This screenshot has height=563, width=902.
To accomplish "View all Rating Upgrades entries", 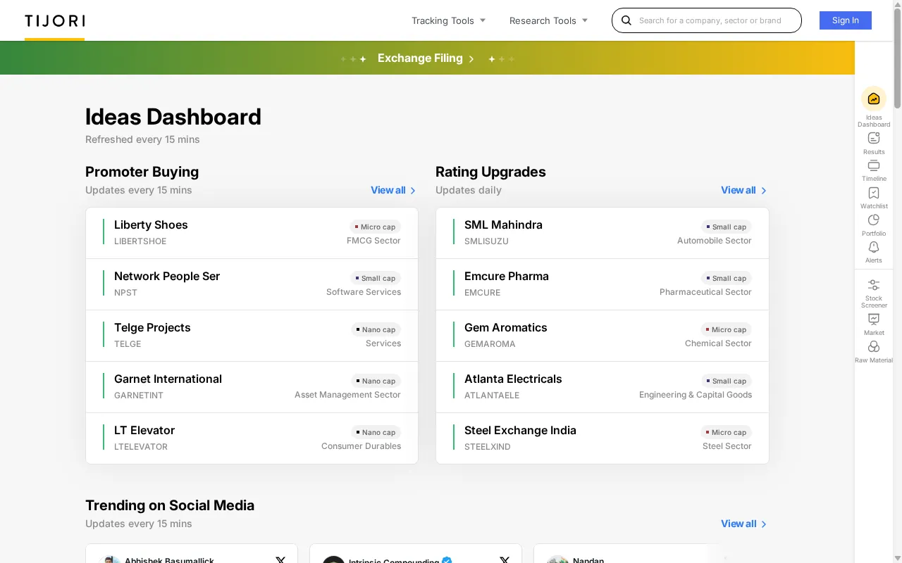I will (743, 190).
